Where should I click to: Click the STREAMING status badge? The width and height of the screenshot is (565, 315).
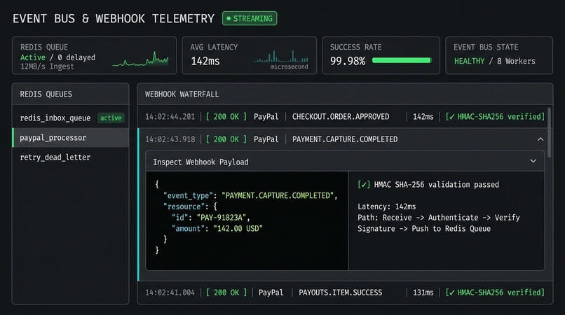(250, 18)
